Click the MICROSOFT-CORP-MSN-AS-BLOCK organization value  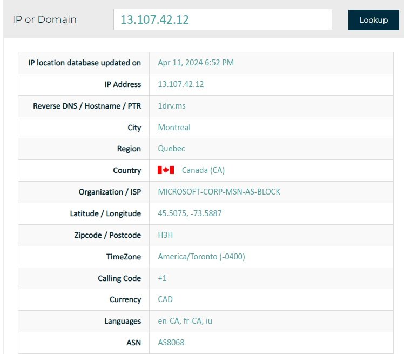(219, 192)
